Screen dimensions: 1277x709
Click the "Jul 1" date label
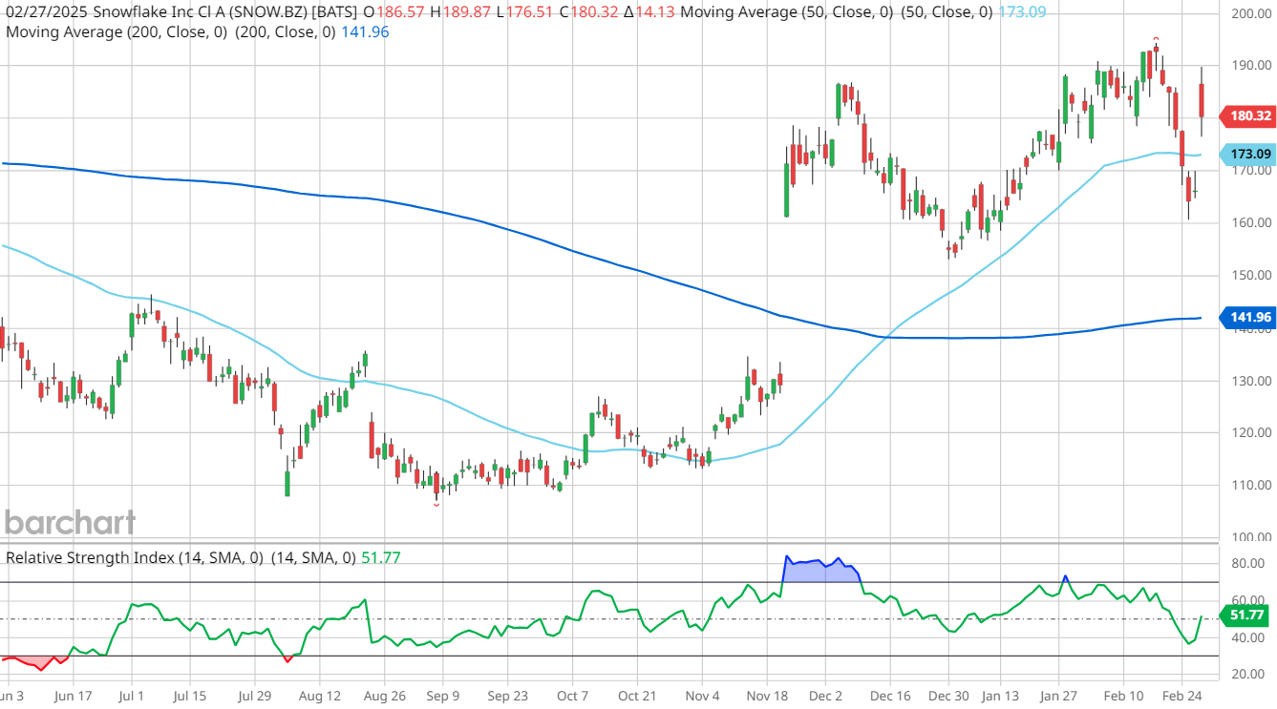click(132, 697)
